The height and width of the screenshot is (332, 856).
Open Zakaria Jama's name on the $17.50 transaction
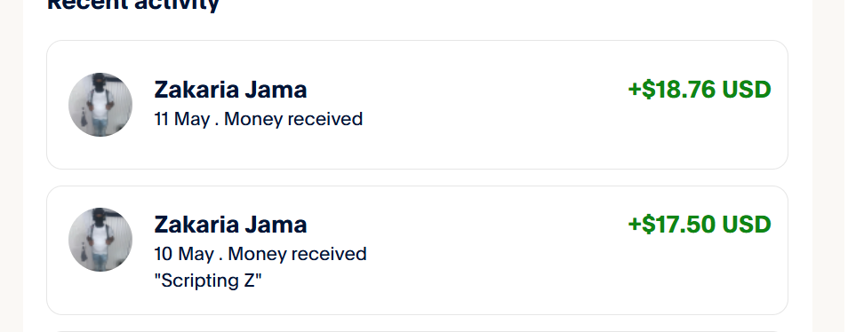tap(230, 225)
